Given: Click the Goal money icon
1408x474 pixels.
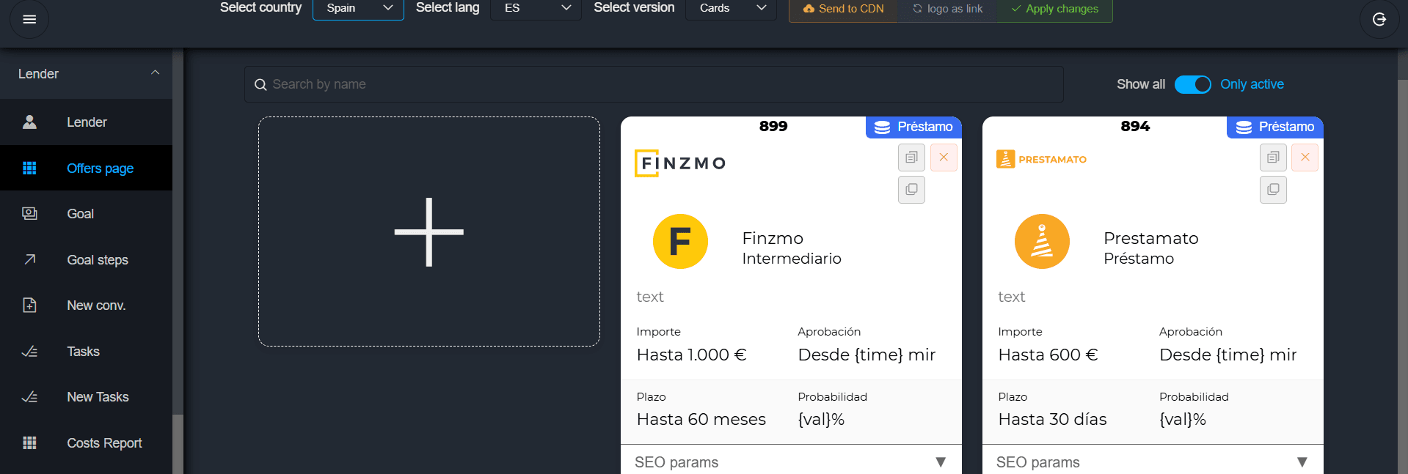Looking at the screenshot, I should click(29, 213).
